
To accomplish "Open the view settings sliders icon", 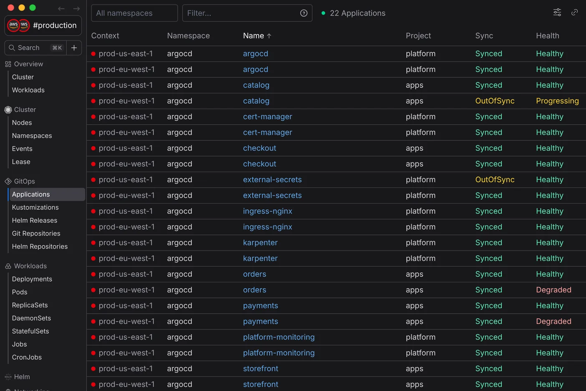I will click(x=557, y=12).
